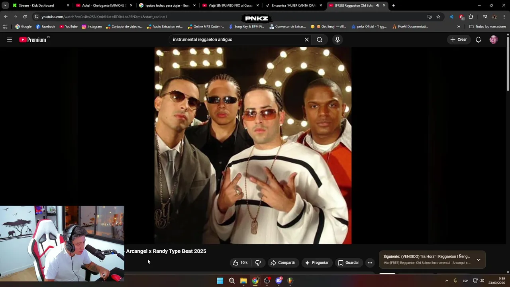Start voice search with microphone icon
The width and height of the screenshot is (510, 287).
point(337,39)
